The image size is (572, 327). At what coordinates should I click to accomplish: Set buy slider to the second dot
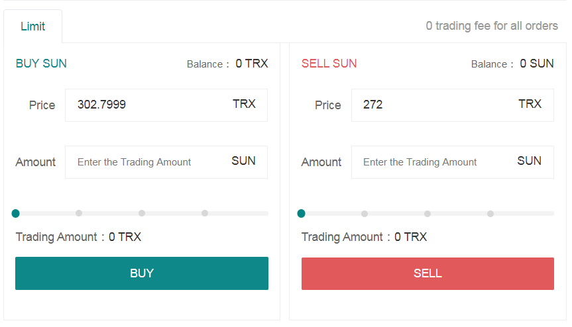[79, 213]
